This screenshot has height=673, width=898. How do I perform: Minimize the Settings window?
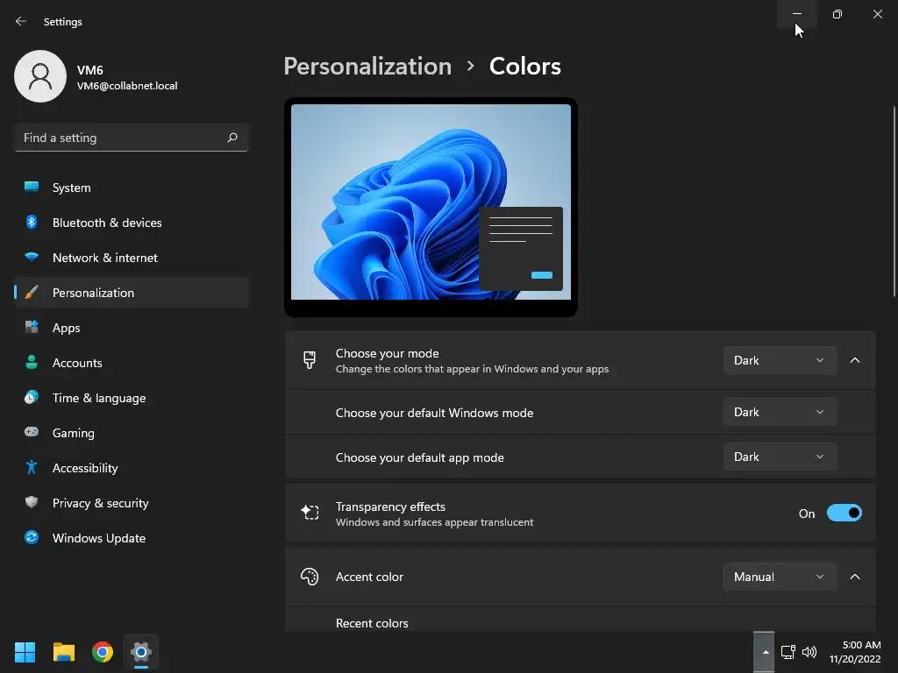click(796, 14)
